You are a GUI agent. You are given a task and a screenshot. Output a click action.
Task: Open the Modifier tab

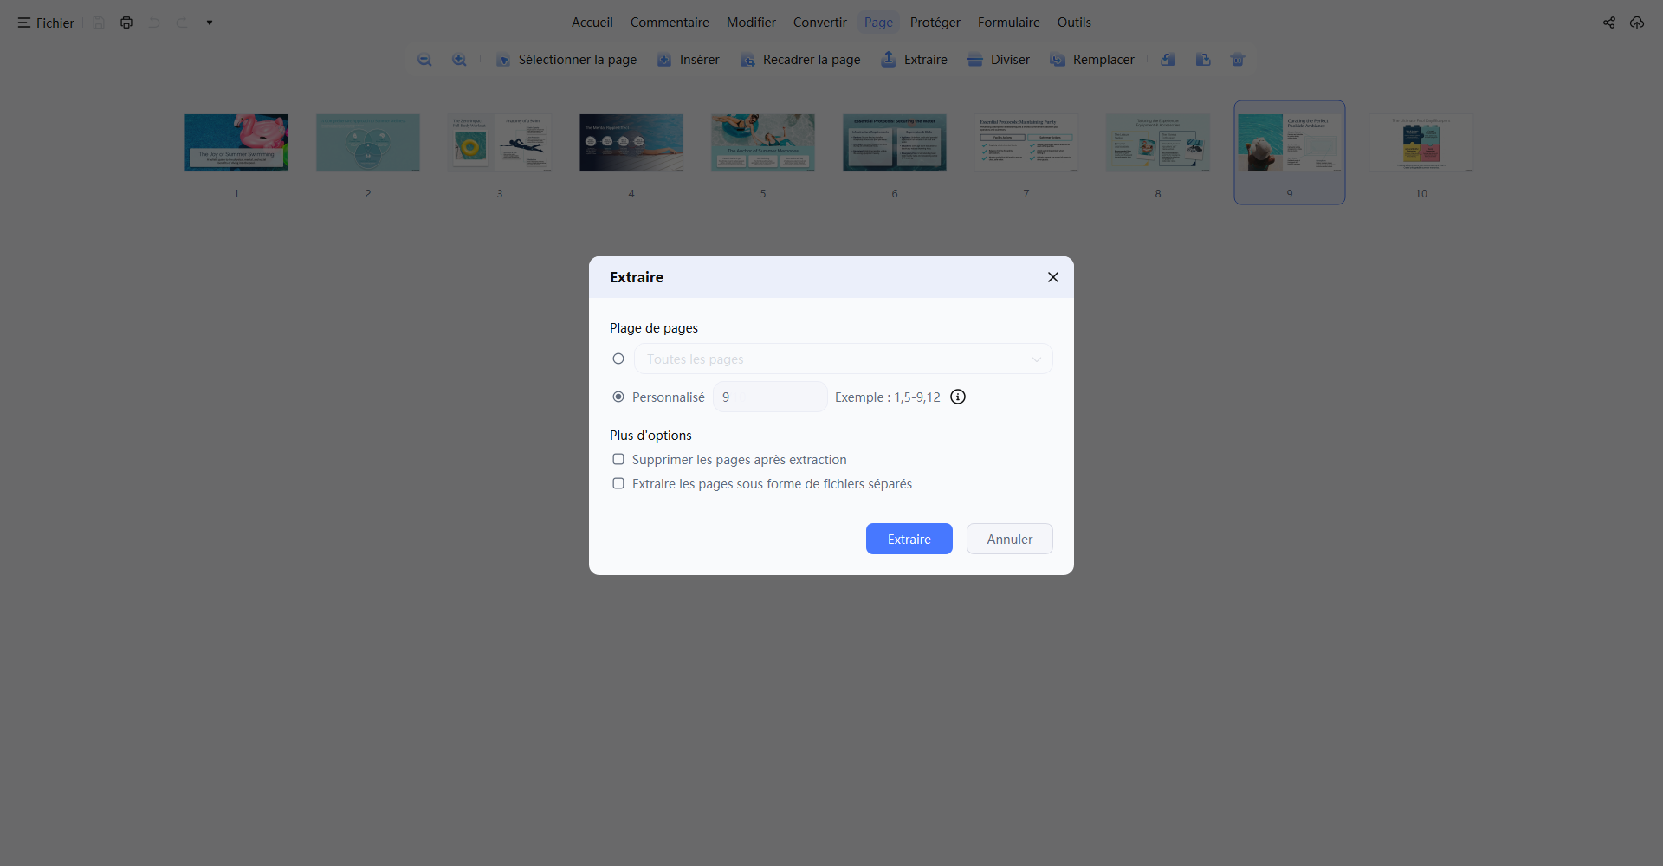coord(751,23)
